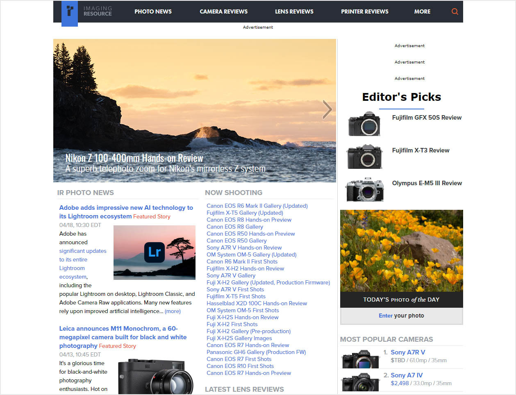Click Enter your photo for Photo of the Day
The width and height of the screenshot is (516, 395).
[401, 316]
